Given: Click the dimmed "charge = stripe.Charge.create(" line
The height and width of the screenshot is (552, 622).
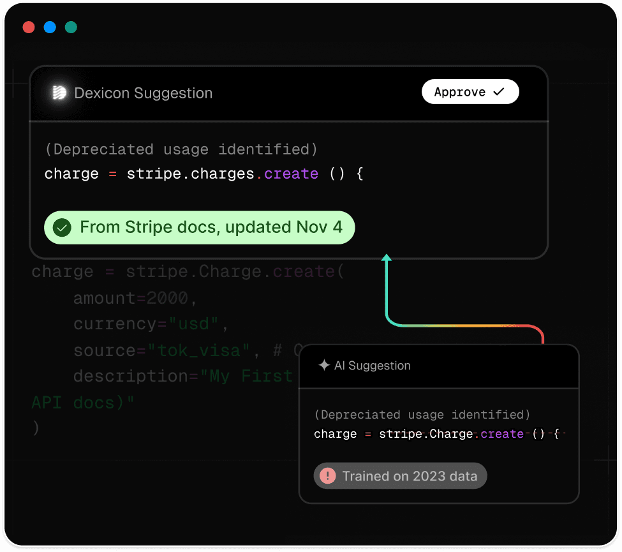Looking at the screenshot, I should point(188,271).
